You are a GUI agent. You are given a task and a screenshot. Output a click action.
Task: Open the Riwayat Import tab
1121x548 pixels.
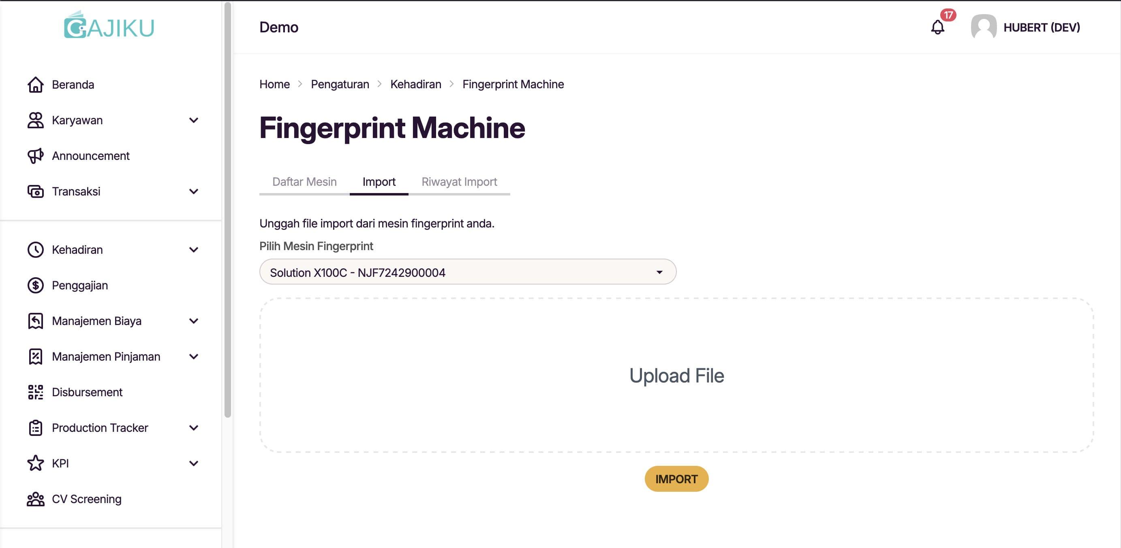pyautogui.click(x=459, y=182)
